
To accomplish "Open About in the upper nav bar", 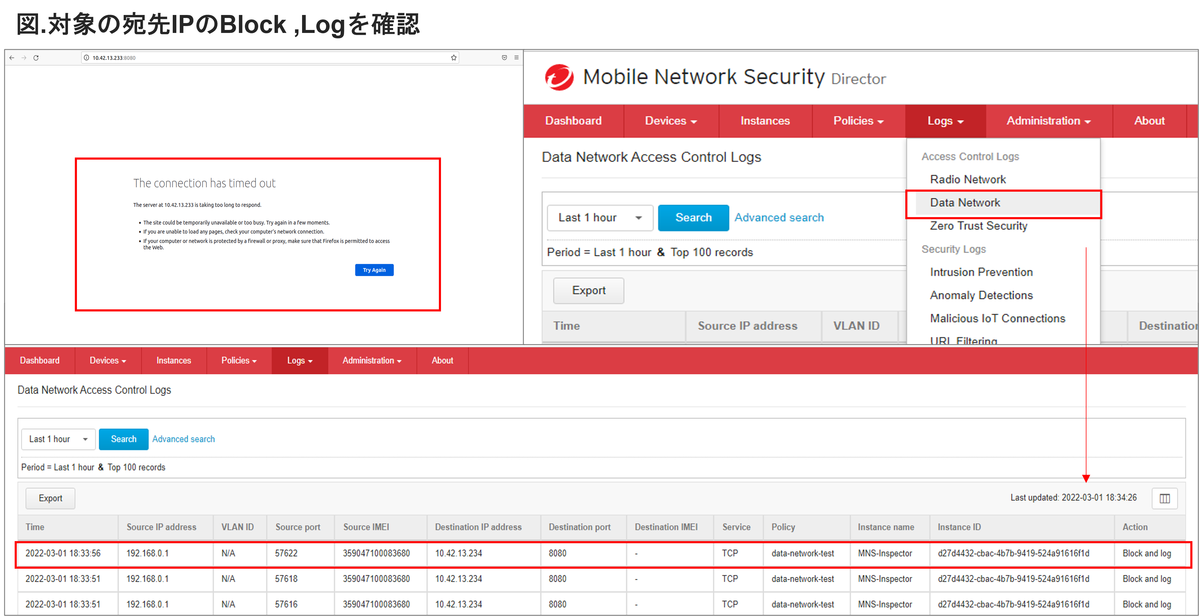I will [x=1149, y=121].
